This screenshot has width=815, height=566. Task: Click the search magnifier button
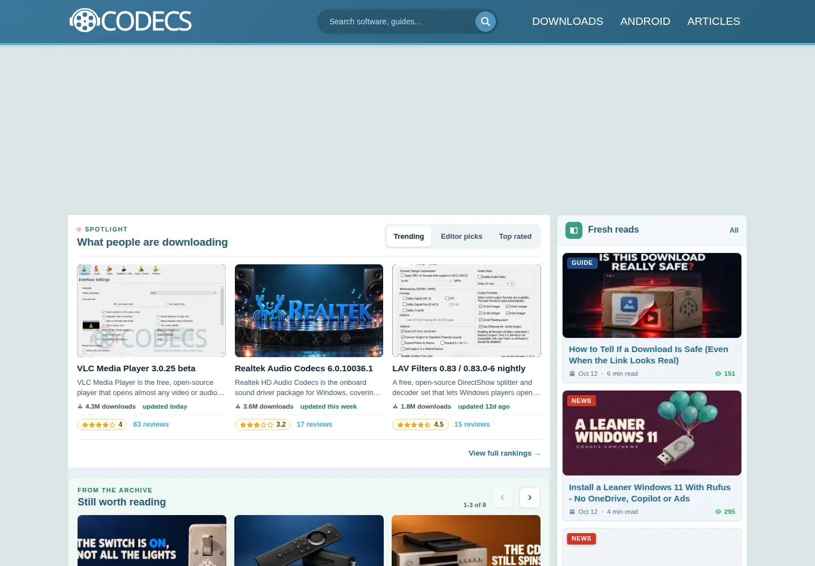click(485, 22)
